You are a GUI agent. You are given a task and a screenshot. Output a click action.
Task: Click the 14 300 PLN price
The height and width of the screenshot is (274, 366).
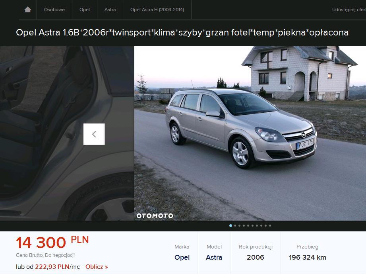[x=52, y=242]
